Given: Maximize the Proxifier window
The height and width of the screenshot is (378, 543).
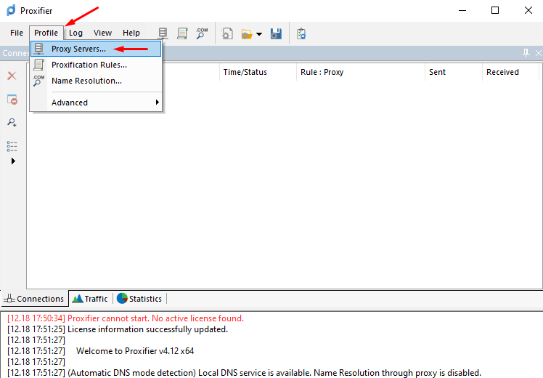Looking at the screenshot, I should pos(495,10).
